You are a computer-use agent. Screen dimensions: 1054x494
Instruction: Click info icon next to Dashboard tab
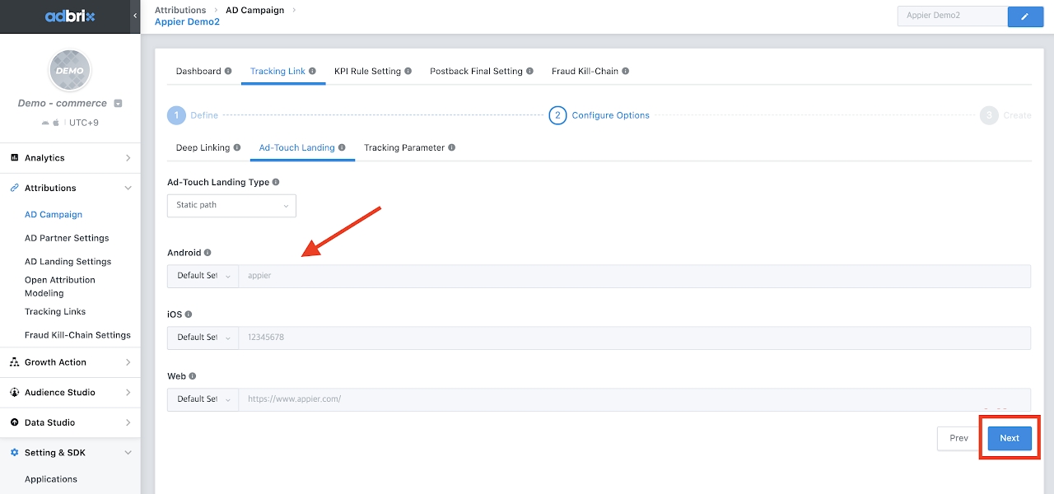point(228,72)
